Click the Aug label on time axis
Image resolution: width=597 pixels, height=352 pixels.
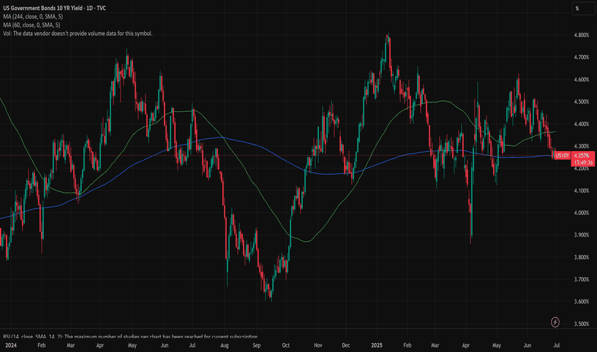[x=224, y=345]
